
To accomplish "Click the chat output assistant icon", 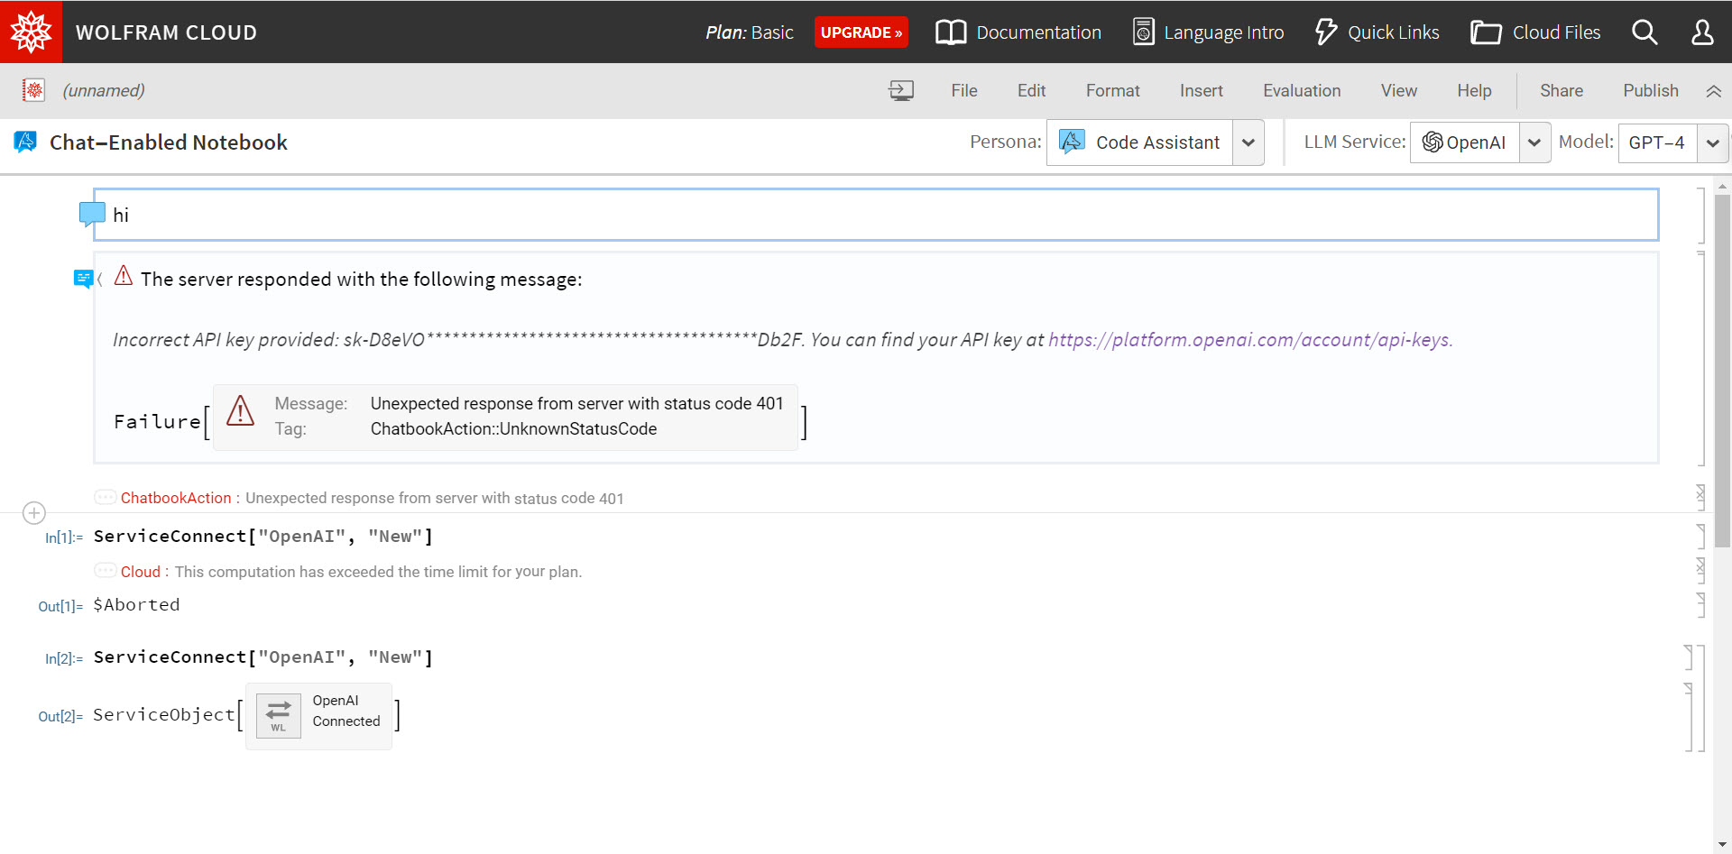I will pos(83,279).
